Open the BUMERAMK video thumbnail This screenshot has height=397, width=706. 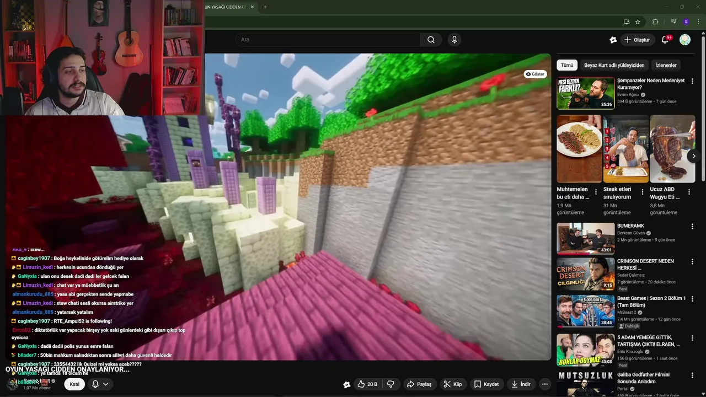585,238
